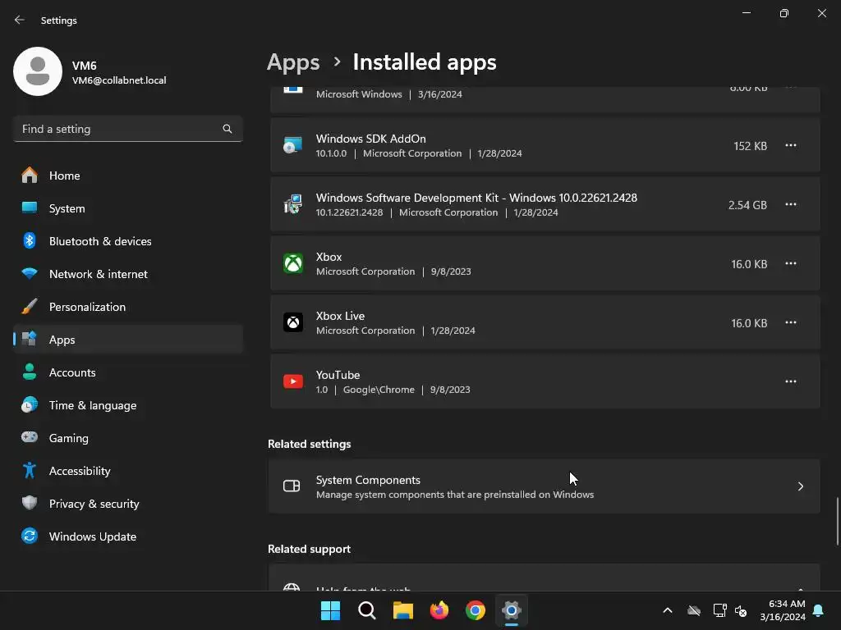Click the Xbox Live app name
Viewport: 841px width, 630px height.
[340, 316]
